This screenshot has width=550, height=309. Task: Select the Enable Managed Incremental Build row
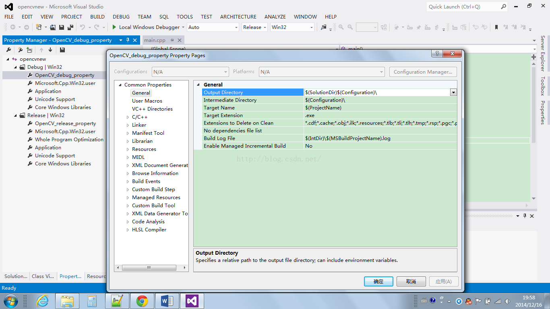329,146
